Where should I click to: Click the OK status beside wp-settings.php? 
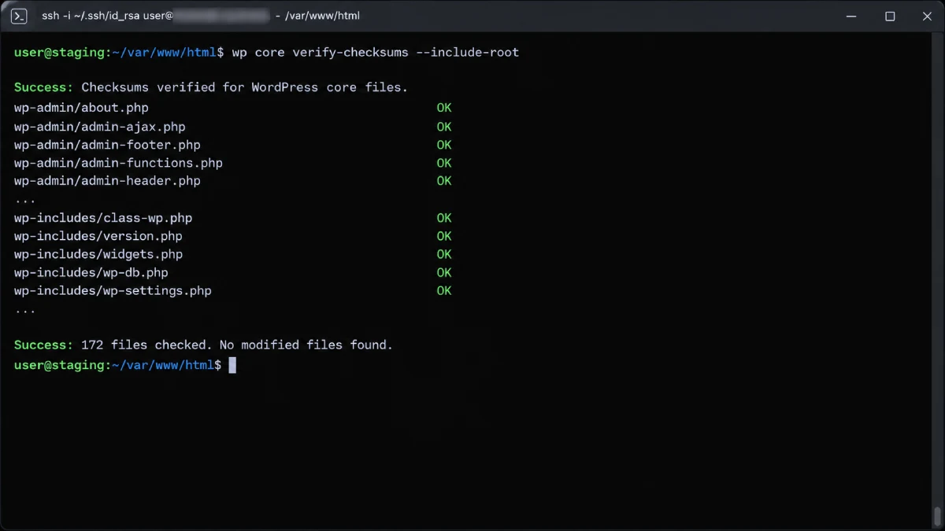[x=444, y=291]
